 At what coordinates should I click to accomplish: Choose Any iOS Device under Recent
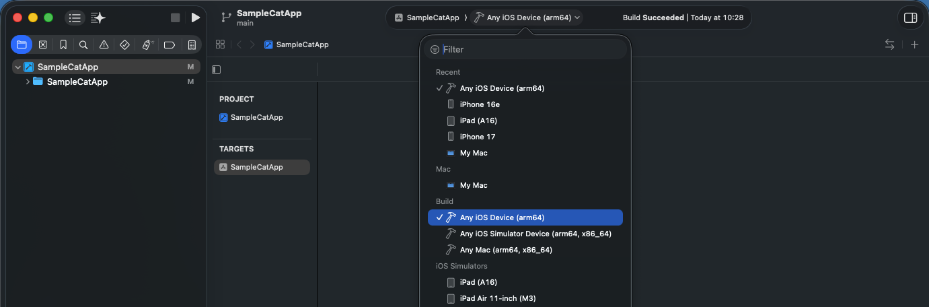pyautogui.click(x=525, y=88)
